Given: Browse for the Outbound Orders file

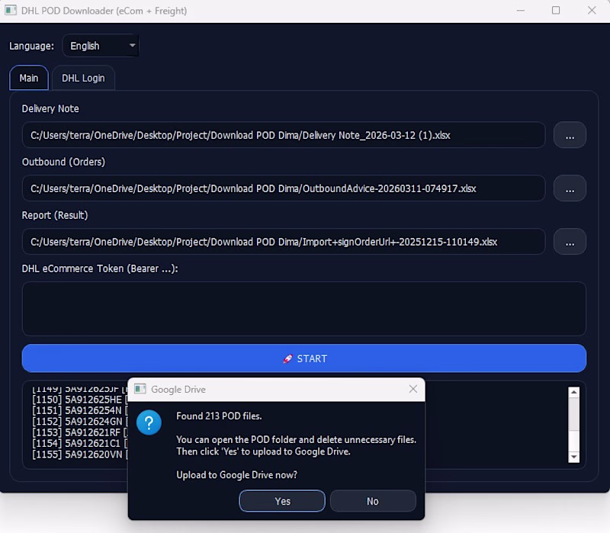Looking at the screenshot, I should tap(570, 188).
